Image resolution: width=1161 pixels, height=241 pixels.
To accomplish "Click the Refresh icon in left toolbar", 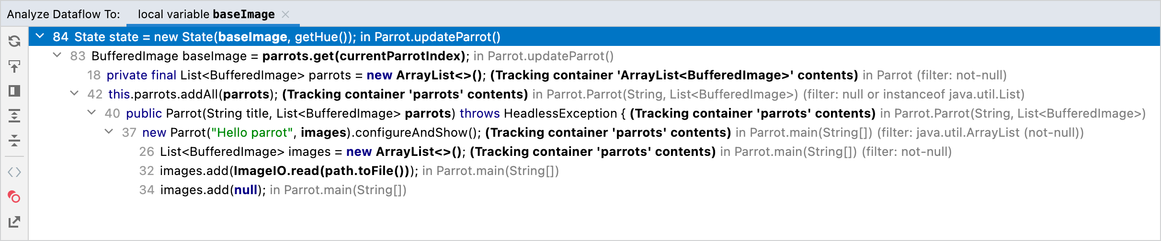I will 14,41.
